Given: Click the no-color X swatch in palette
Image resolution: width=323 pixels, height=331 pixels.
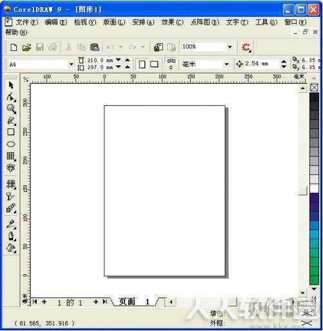Looking at the screenshot, I should tap(314, 88).
